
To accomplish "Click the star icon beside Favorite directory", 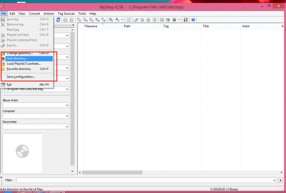I will [3, 68].
